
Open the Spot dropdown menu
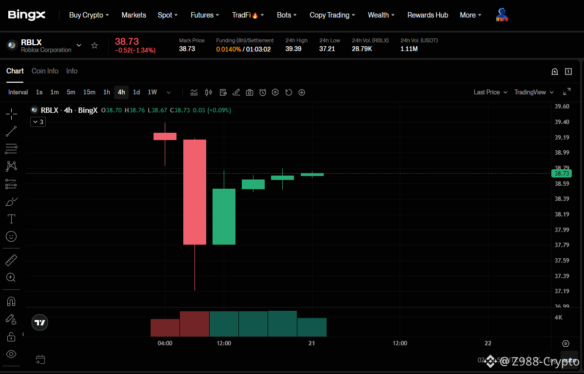[168, 15]
